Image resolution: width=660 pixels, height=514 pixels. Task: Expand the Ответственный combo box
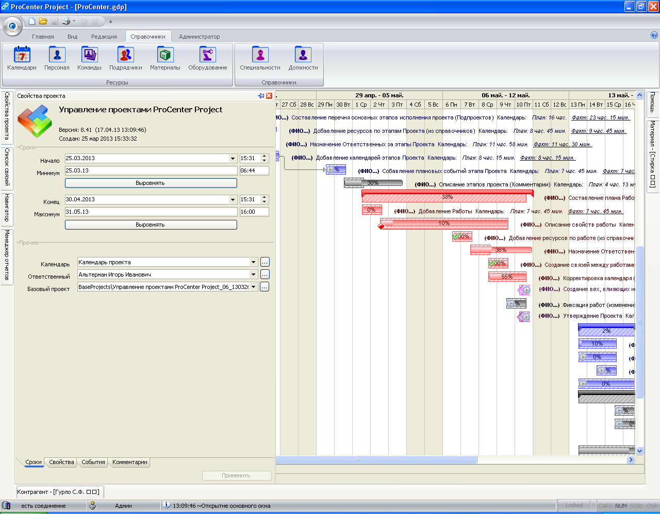tap(253, 275)
